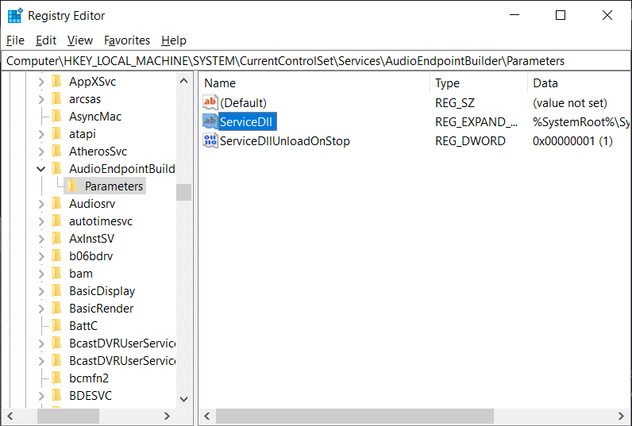The width and height of the screenshot is (632, 426).
Task: Click tree pane scroll up arrow
Action: click(183, 81)
